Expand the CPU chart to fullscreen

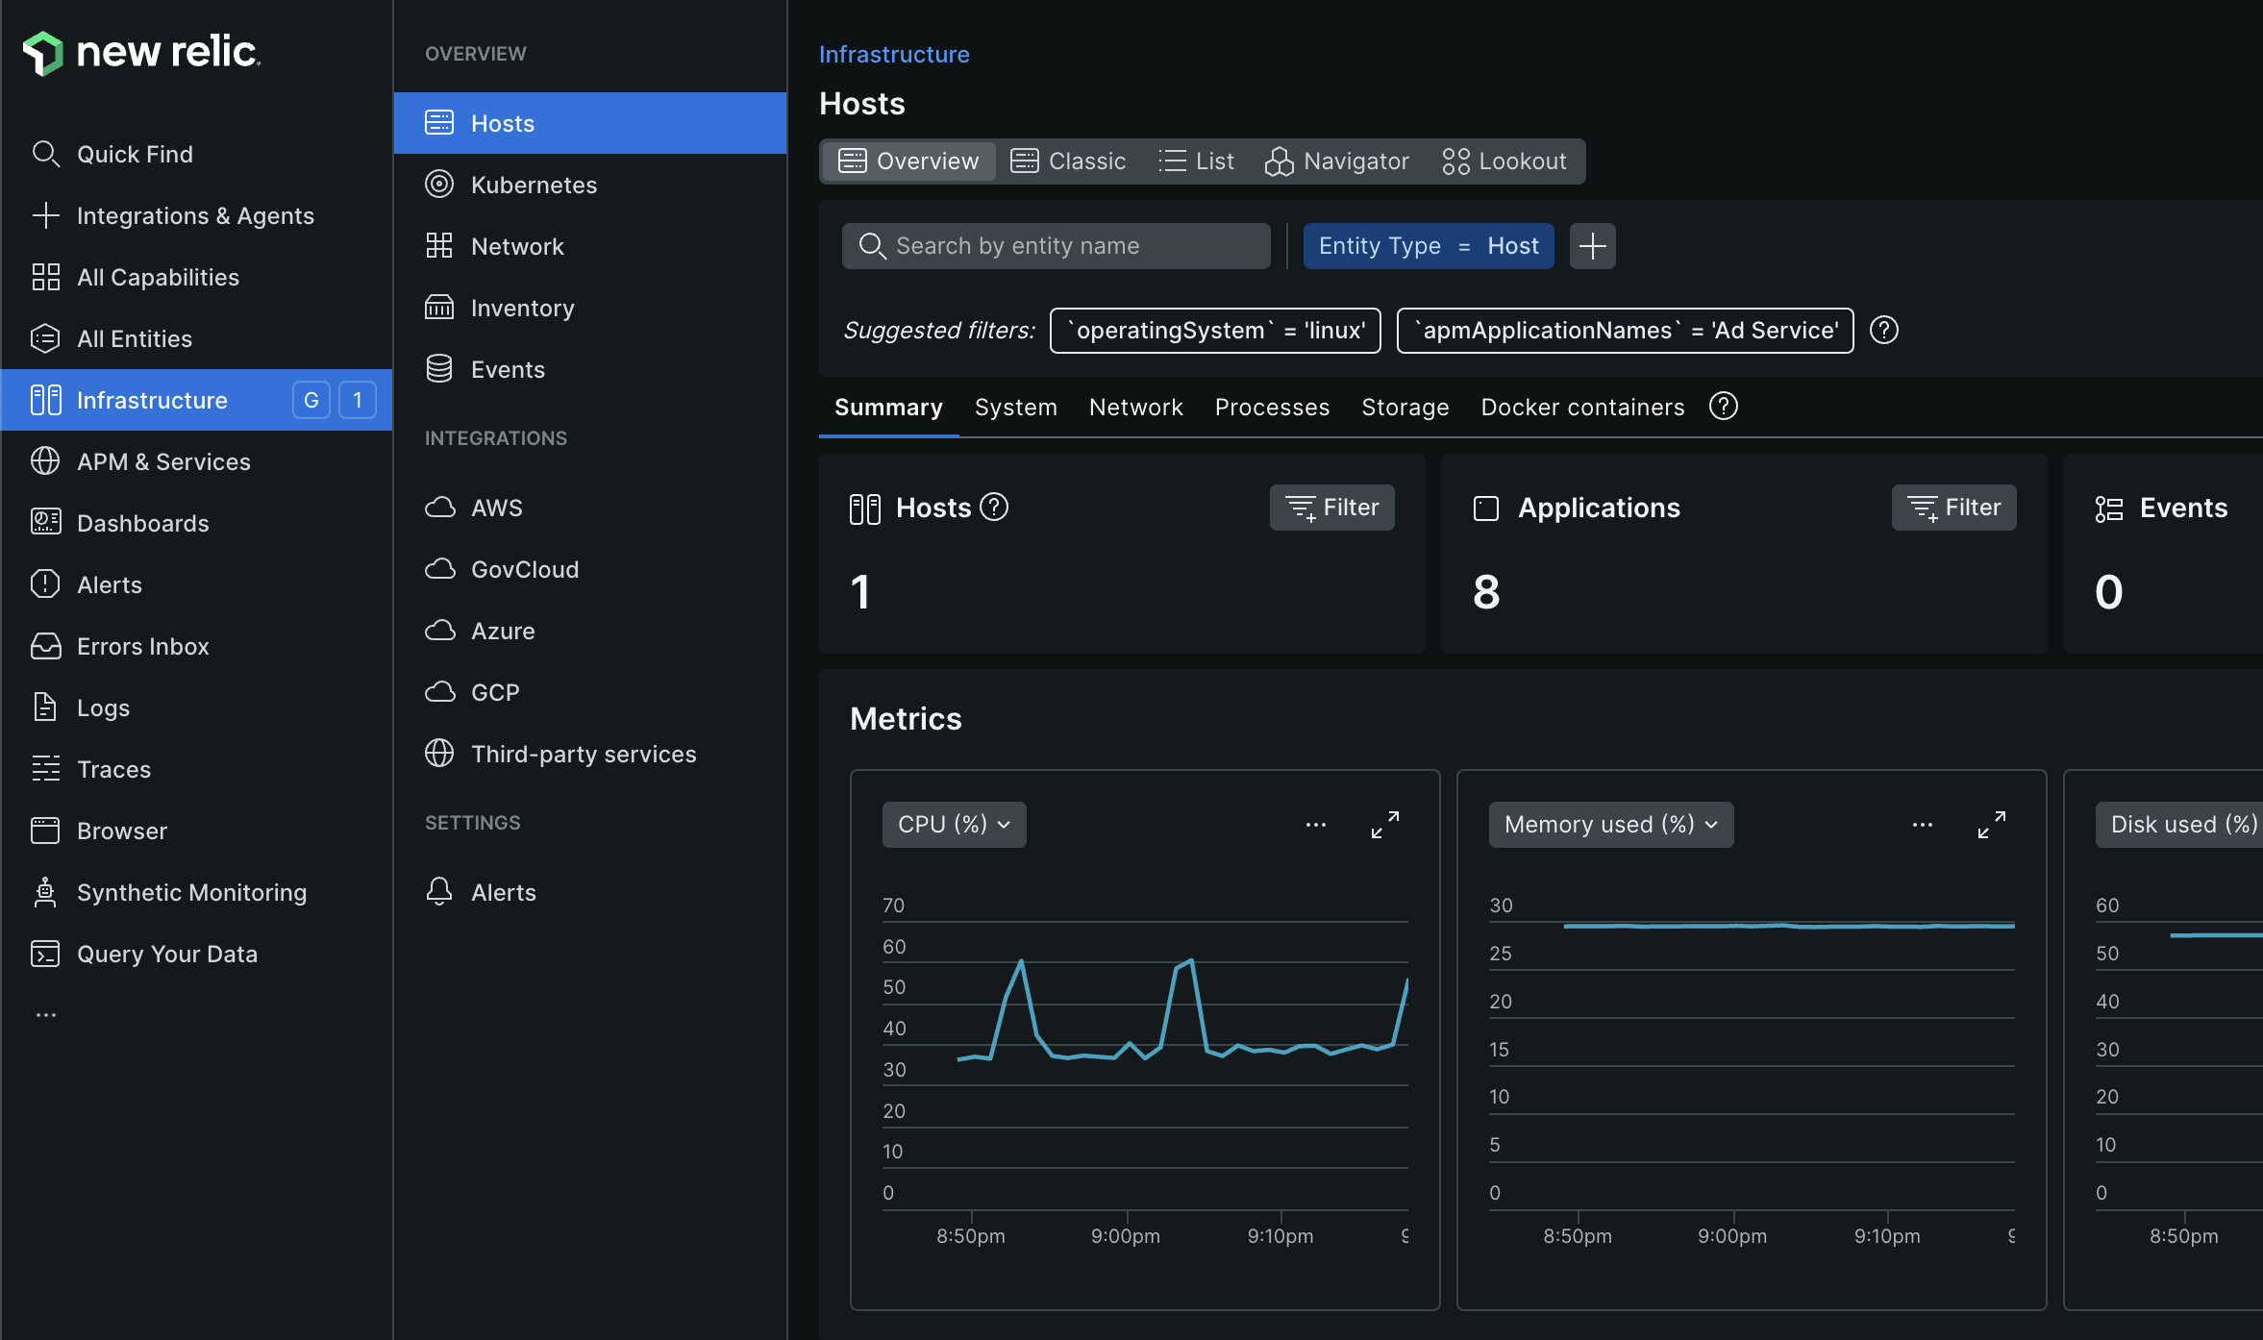click(1385, 825)
